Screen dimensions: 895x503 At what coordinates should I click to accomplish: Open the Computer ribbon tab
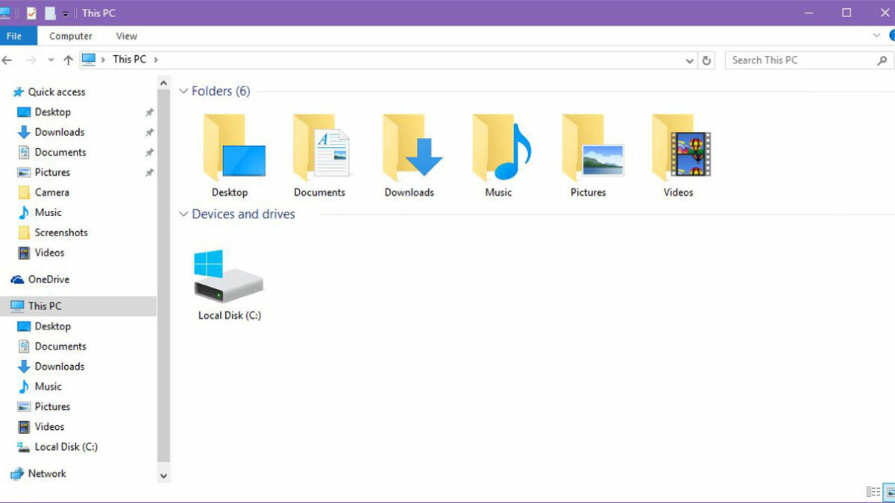71,36
